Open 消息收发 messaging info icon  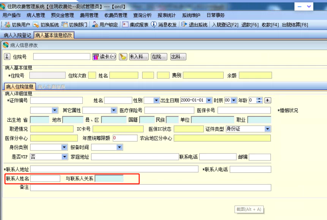coord(153,25)
